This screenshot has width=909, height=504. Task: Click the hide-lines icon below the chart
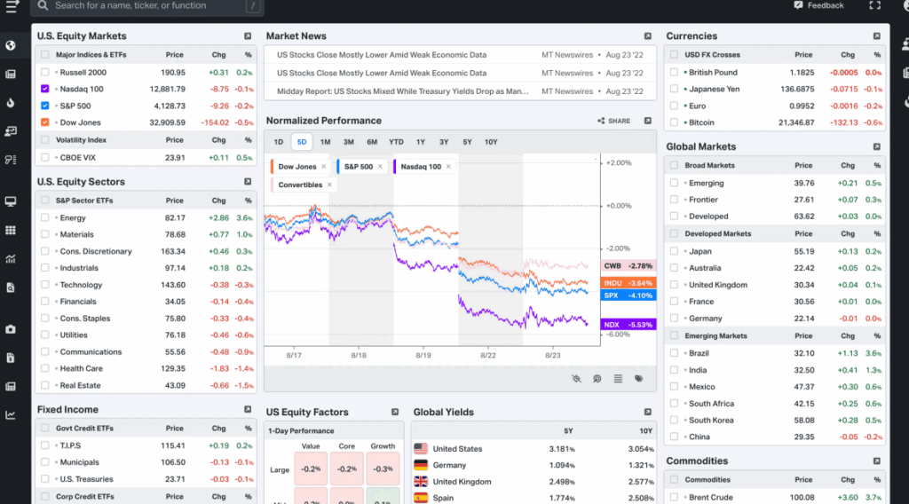[576, 379]
